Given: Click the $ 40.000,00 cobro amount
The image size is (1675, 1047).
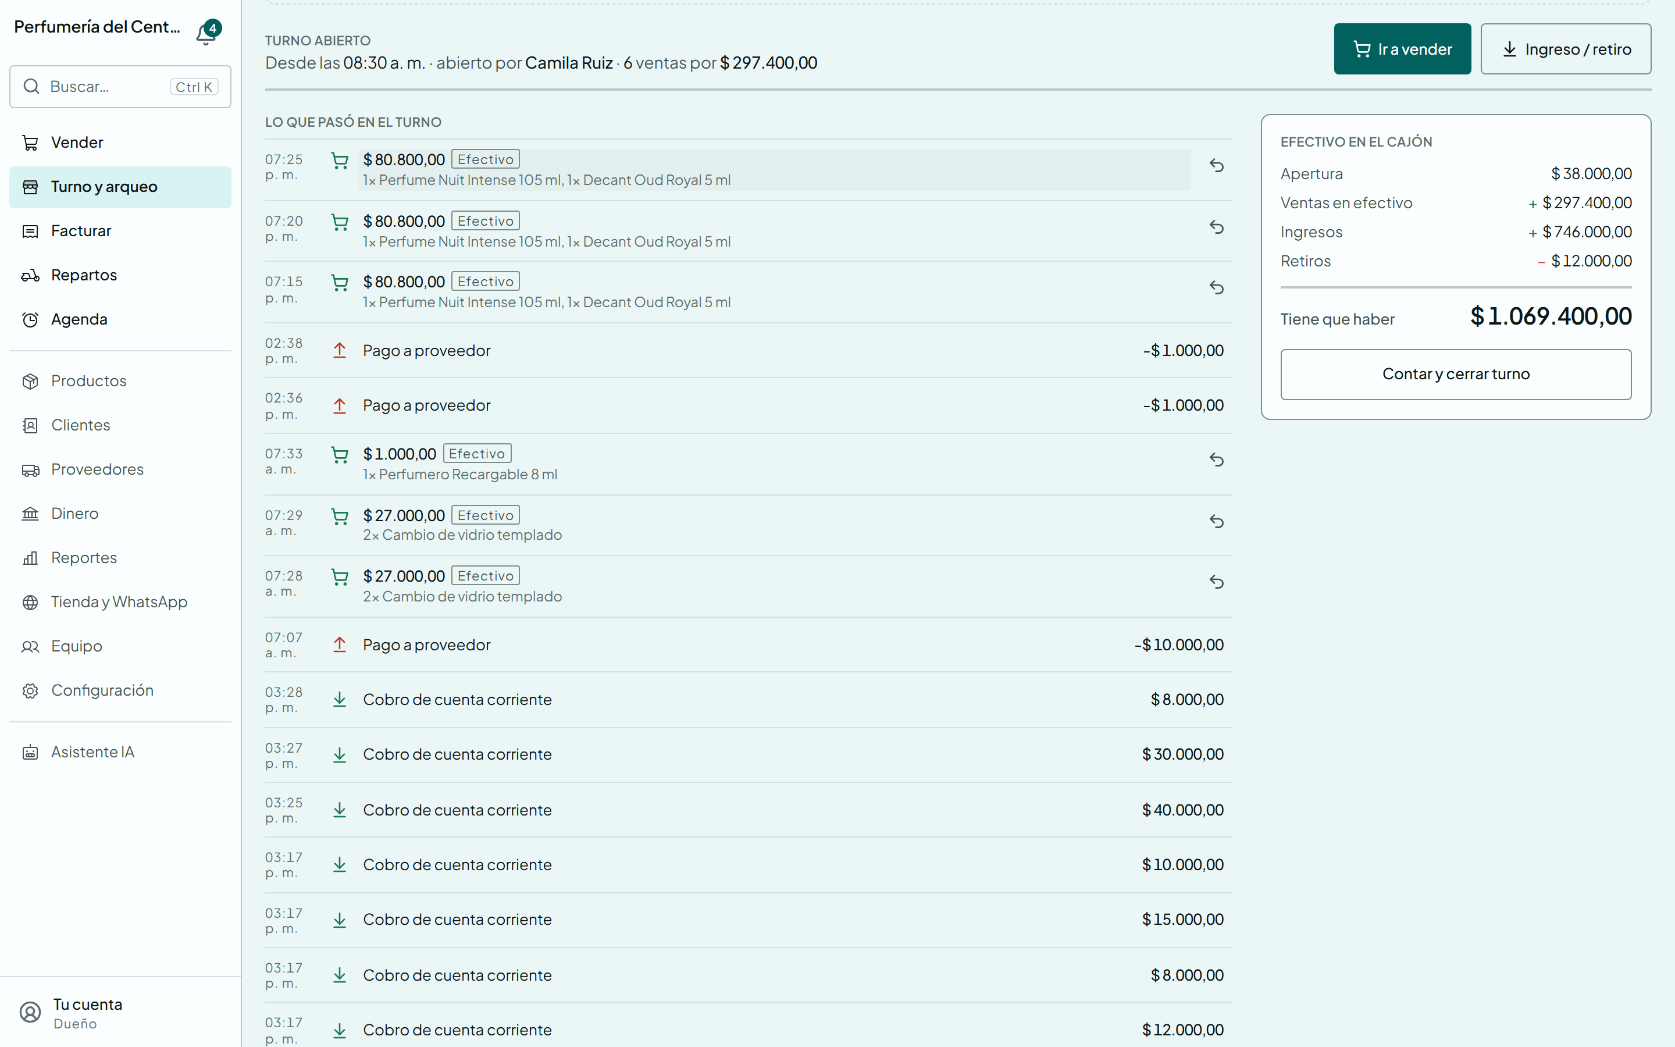Looking at the screenshot, I should point(1183,810).
